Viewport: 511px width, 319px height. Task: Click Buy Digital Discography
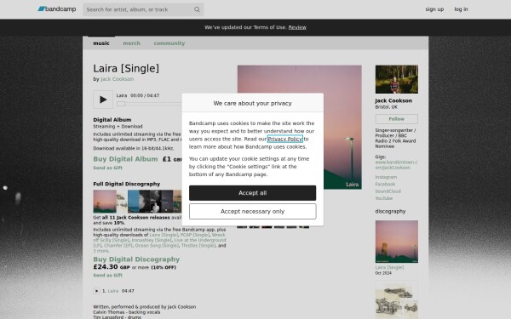coord(136,259)
